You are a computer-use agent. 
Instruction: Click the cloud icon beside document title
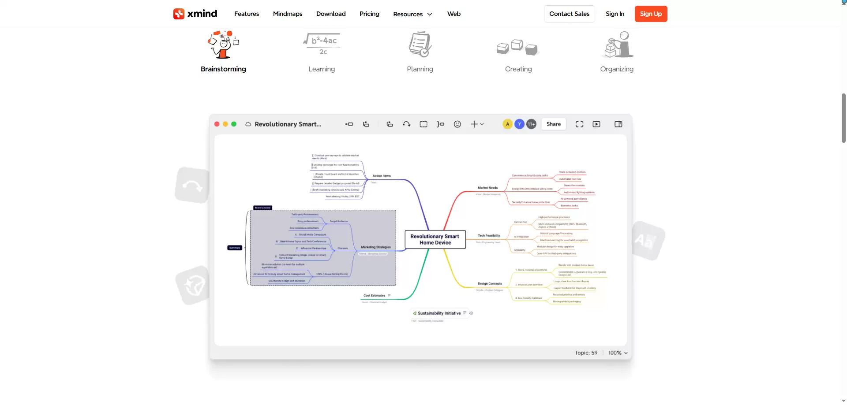(x=248, y=124)
